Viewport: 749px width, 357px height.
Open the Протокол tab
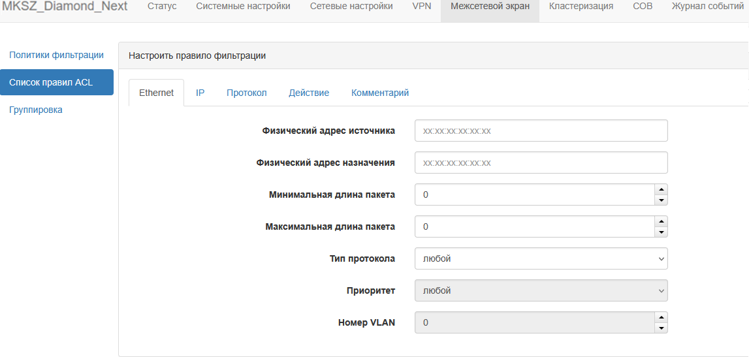[x=247, y=93]
